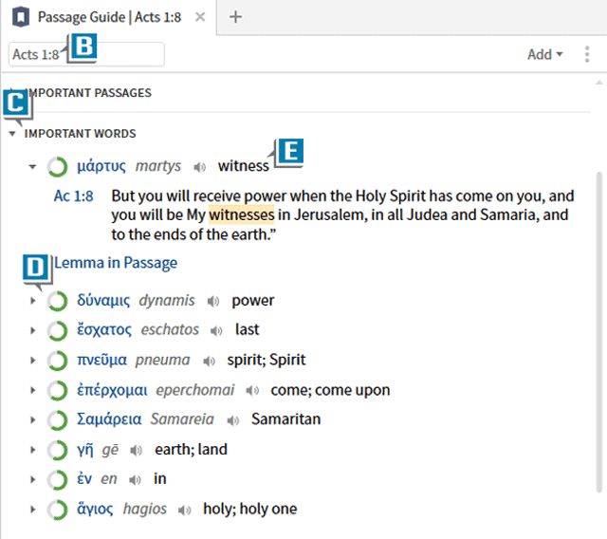Open the panel menu three-dots icon
The image size is (607, 539).
coord(587,54)
